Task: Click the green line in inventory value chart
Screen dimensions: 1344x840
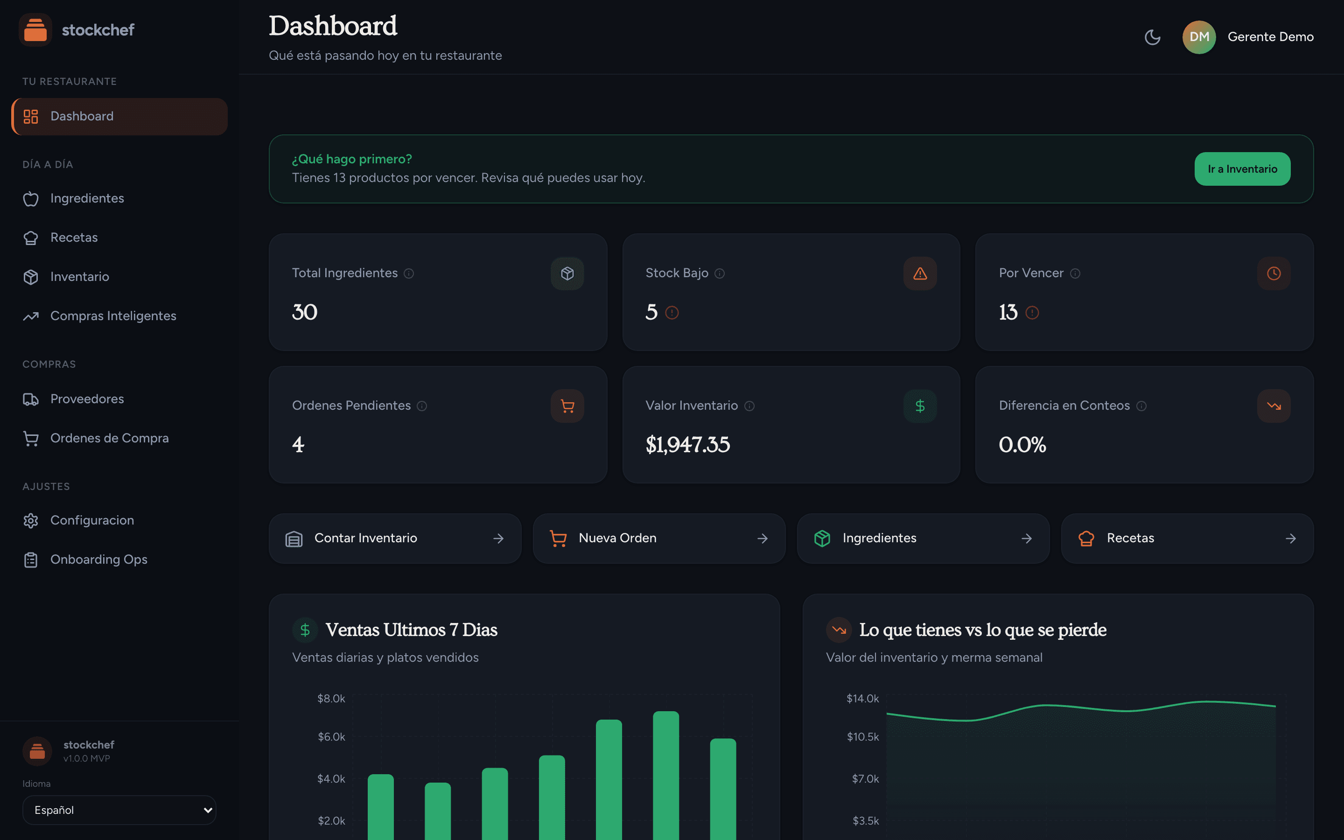Action: [x=1081, y=708]
